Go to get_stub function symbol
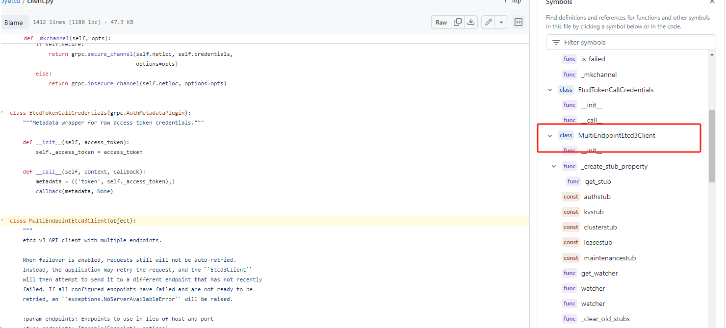Screen dimensions: 726x328 (597, 182)
